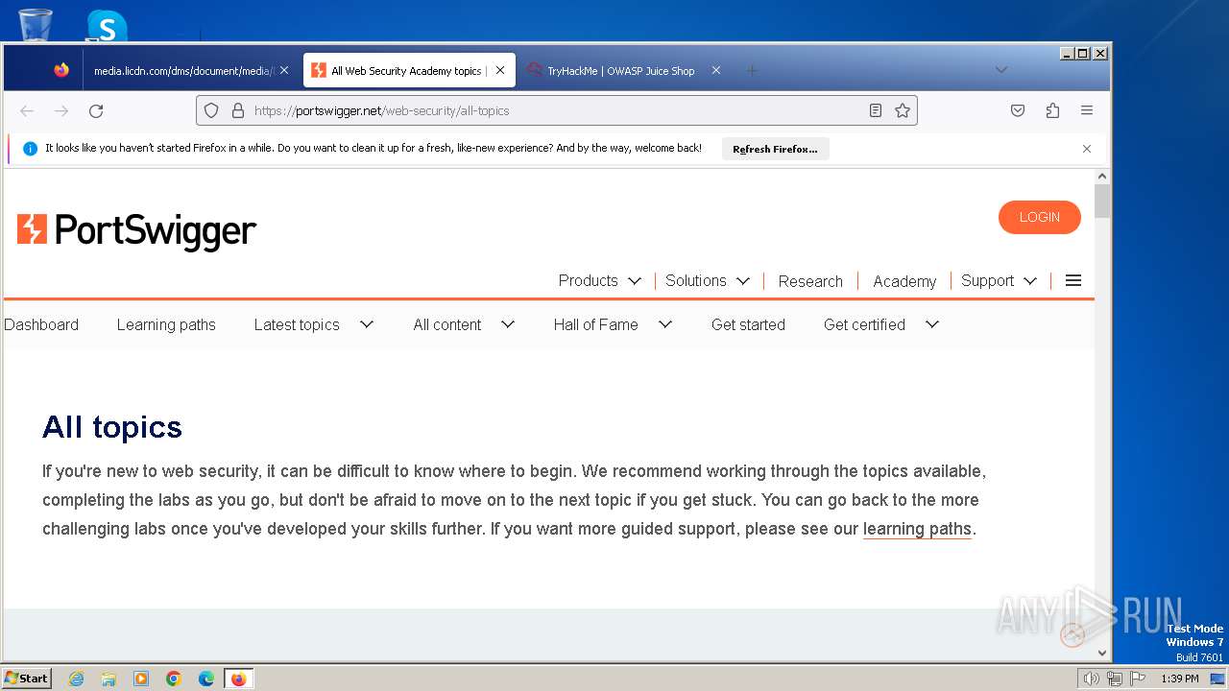Screen dimensions: 1229x691
Task: Open the Firefox application menu
Action: coord(1087,110)
